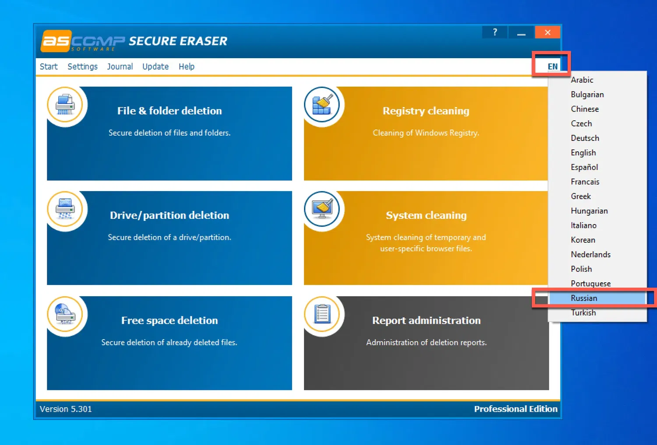The height and width of the screenshot is (445, 657).
Task: Choose Deutsch as interface language
Action: click(x=585, y=138)
